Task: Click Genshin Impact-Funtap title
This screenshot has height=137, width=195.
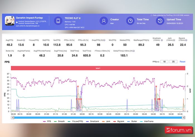Action: (29, 18)
